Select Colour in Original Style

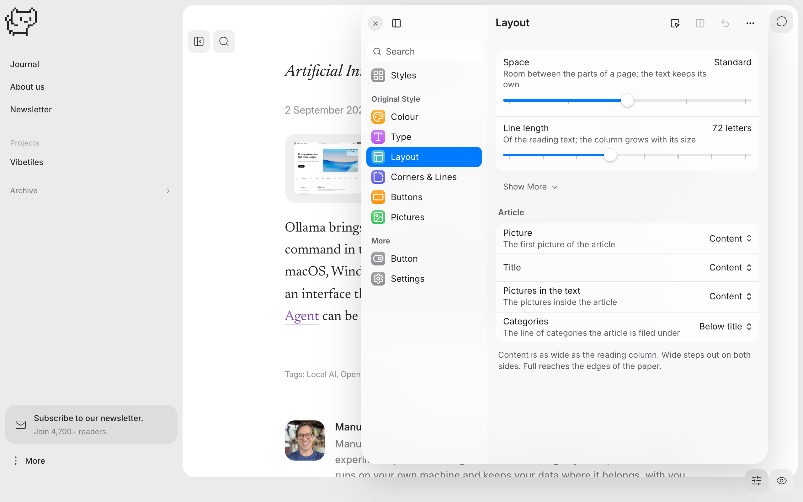click(424, 117)
